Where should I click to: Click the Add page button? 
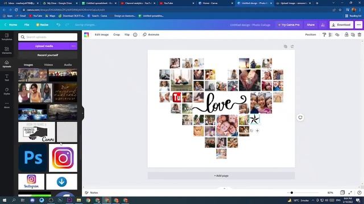[x=221, y=176]
